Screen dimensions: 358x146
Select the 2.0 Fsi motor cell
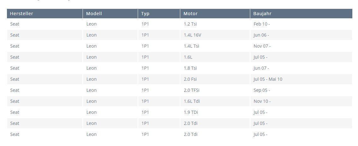(190, 79)
